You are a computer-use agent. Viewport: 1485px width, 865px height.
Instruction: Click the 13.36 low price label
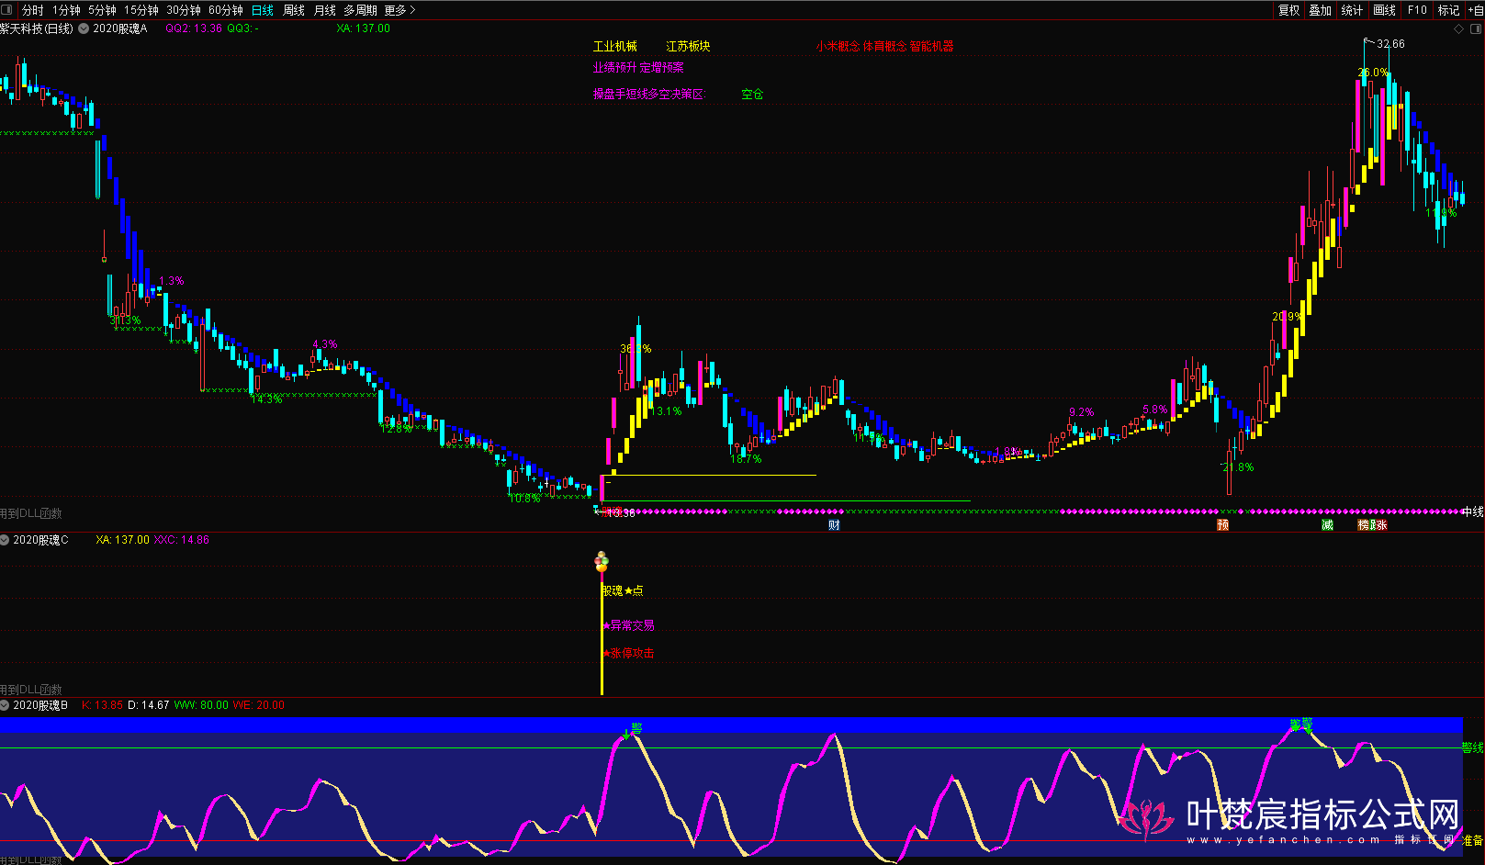[621, 513]
